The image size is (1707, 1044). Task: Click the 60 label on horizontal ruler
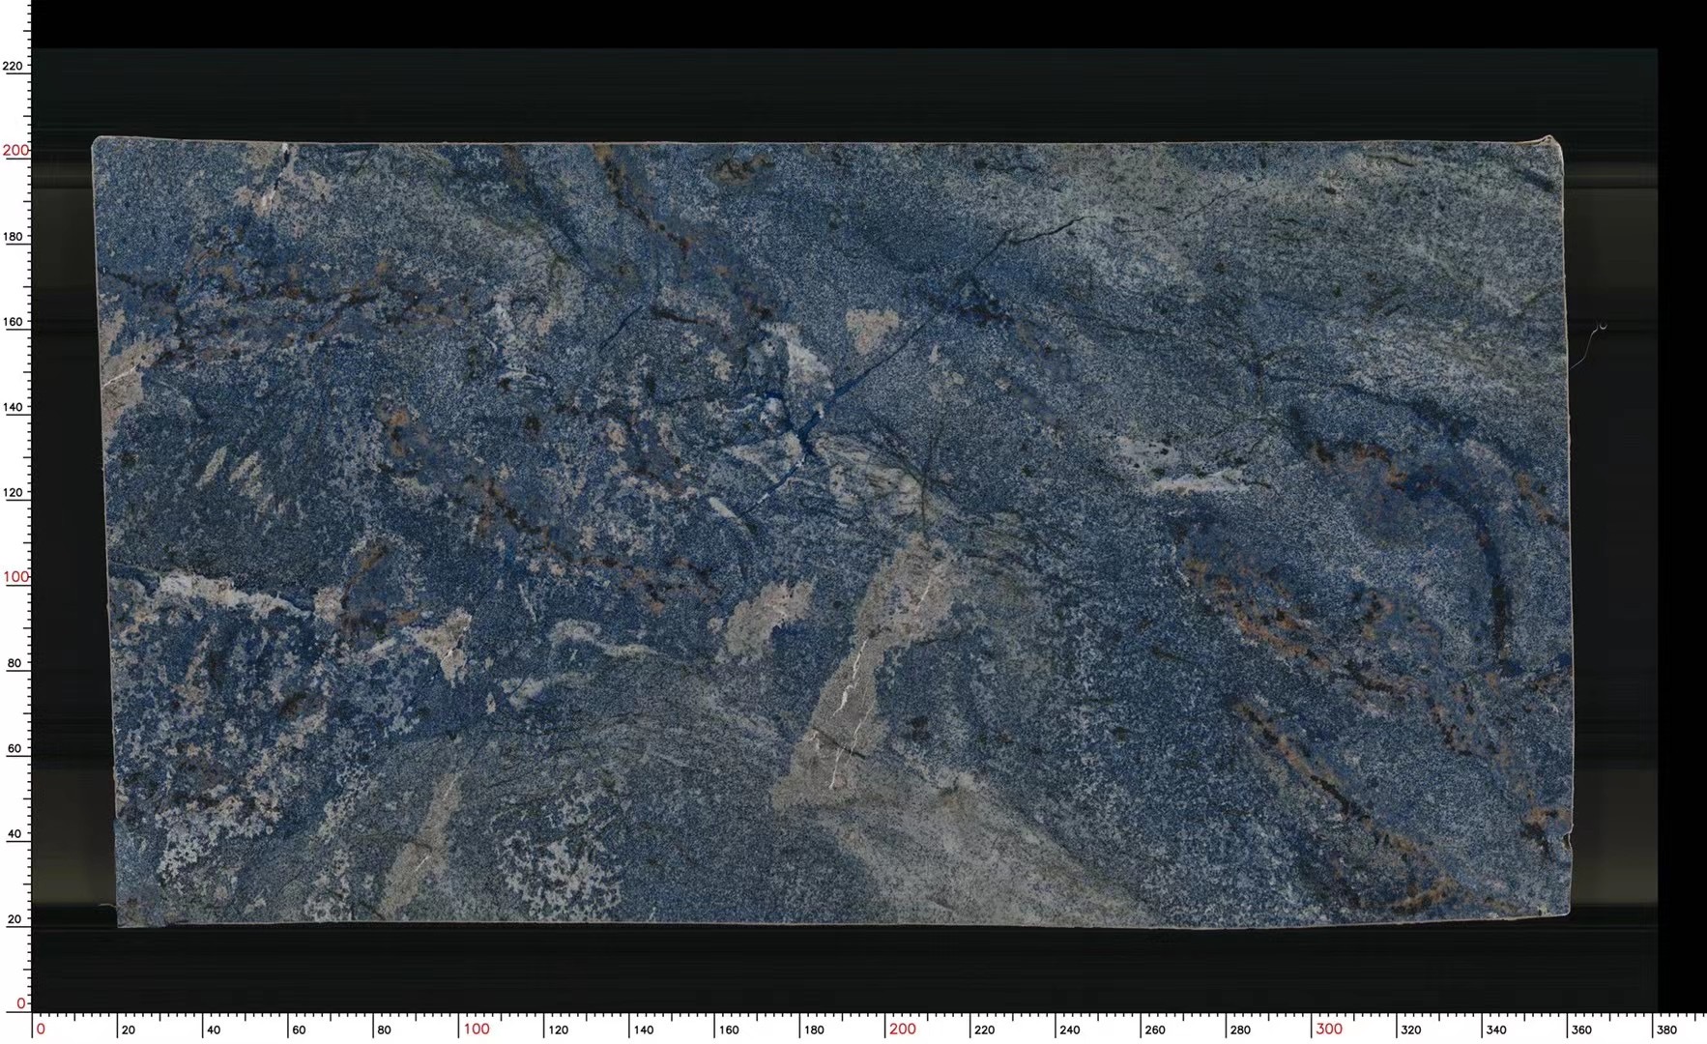pyautogui.click(x=299, y=1030)
